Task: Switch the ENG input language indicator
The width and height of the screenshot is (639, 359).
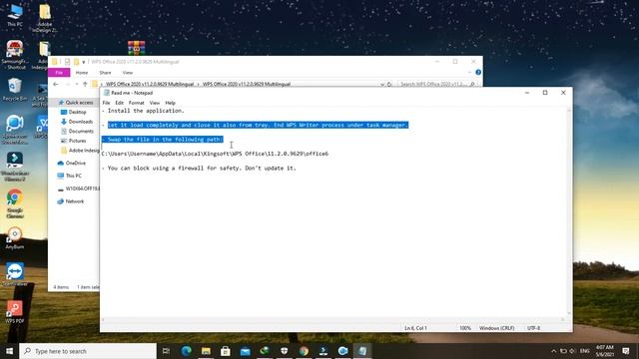Action: (x=585, y=351)
